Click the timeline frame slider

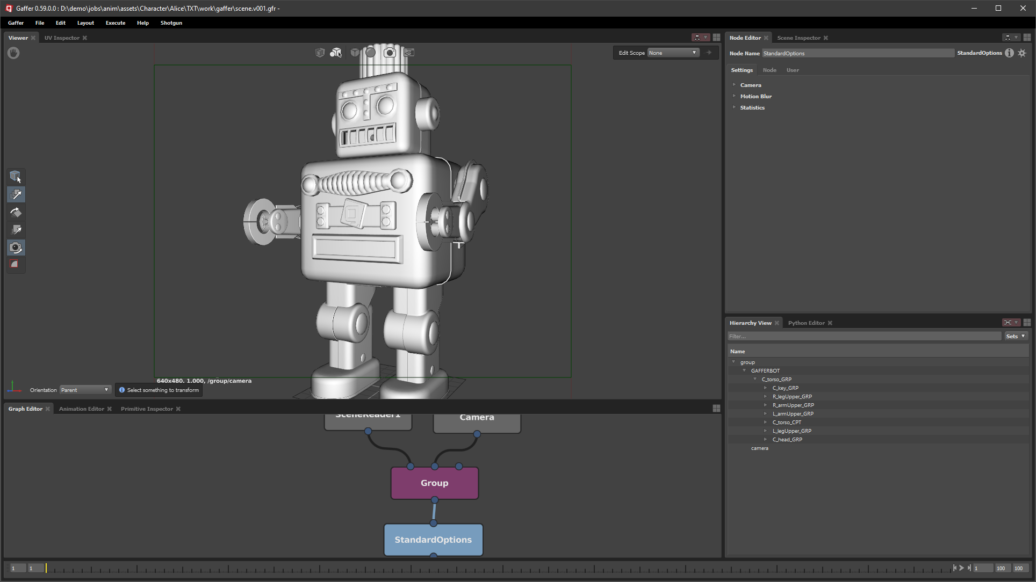point(500,568)
